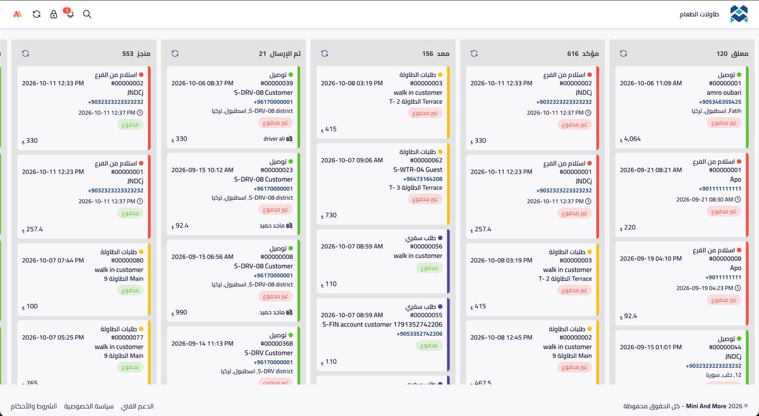Image resolution: width=759 pixels, height=416 pixels.
Task: Open the notifications bell with badge 3
Action: point(69,14)
